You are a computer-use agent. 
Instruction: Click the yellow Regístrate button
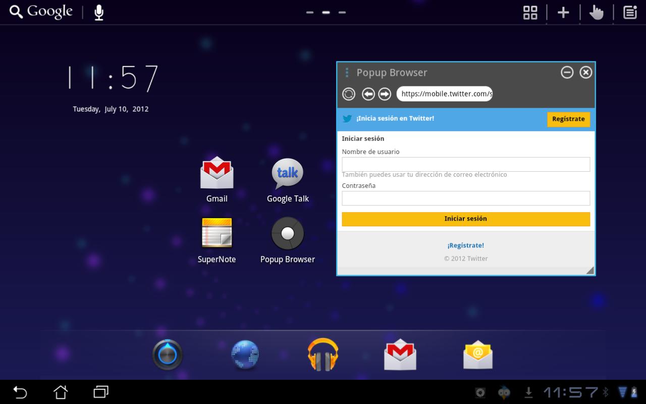click(568, 119)
